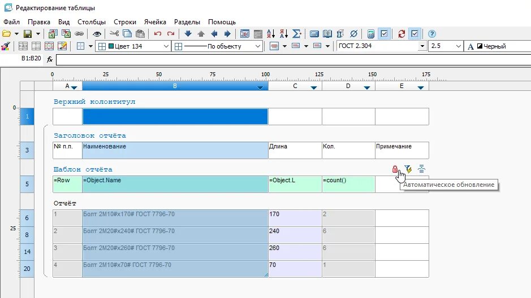Viewport: 531px width, 298px height.
Task: Open help with the question mark icon
Action: [432, 34]
